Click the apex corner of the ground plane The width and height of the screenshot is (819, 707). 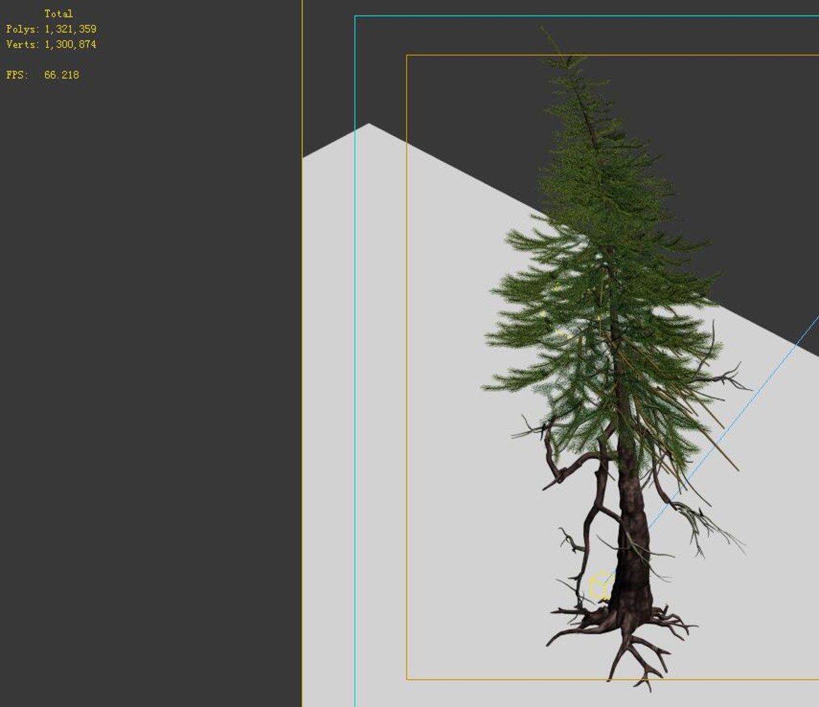pos(368,125)
